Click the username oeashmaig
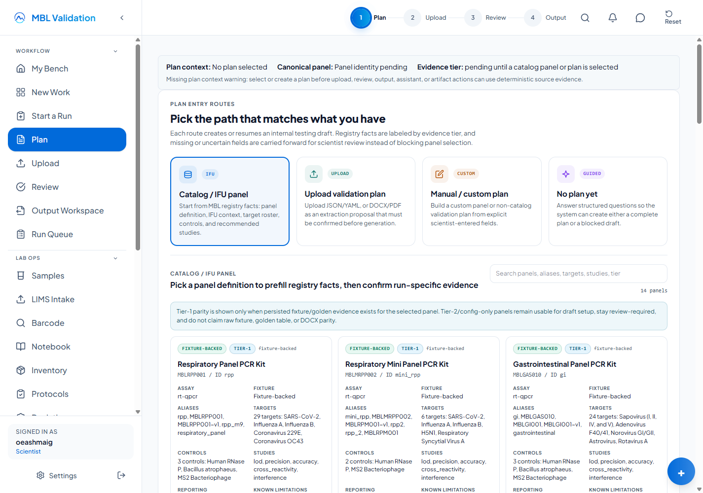Image resolution: width=703 pixels, height=493 pixels. 34,442
